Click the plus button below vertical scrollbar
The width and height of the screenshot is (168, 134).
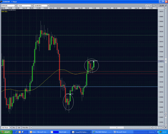[x=166, y=116]
